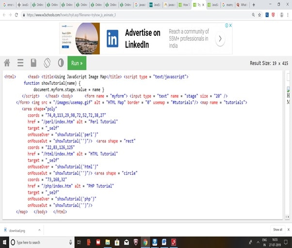Click the ad's bridge photo thumbnail
The image size is (292, 248).
pos(87,38)
